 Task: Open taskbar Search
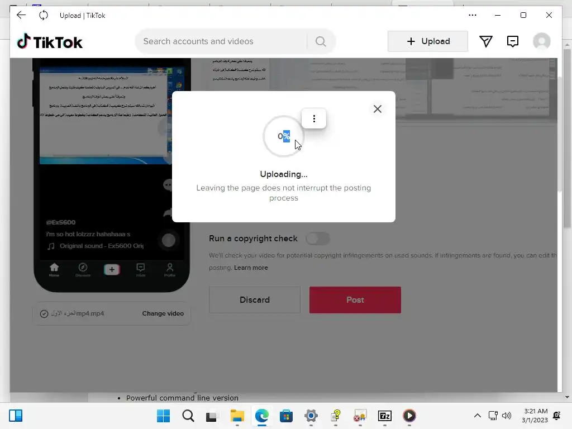[188, 416]
